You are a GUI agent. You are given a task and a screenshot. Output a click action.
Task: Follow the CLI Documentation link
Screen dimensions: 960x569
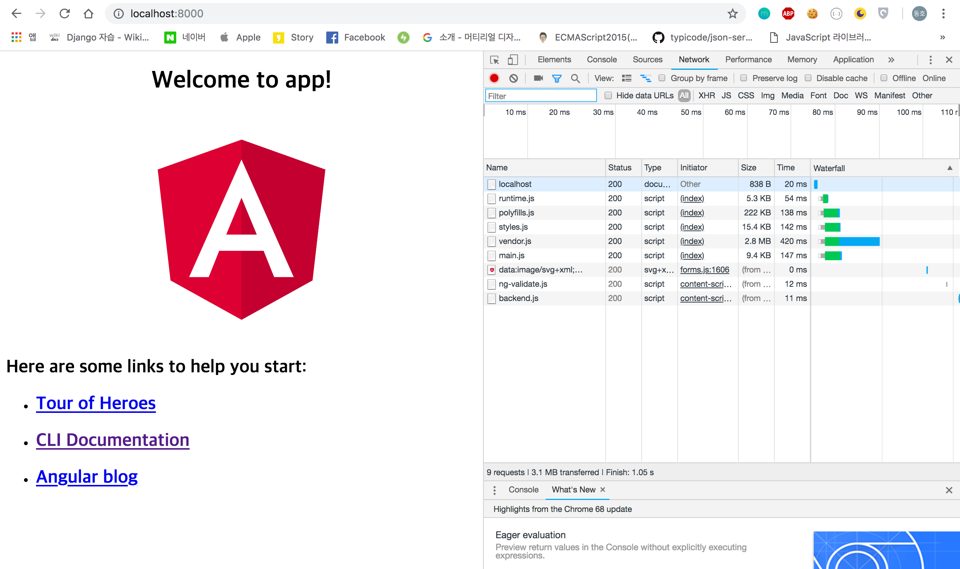(112, 440)
